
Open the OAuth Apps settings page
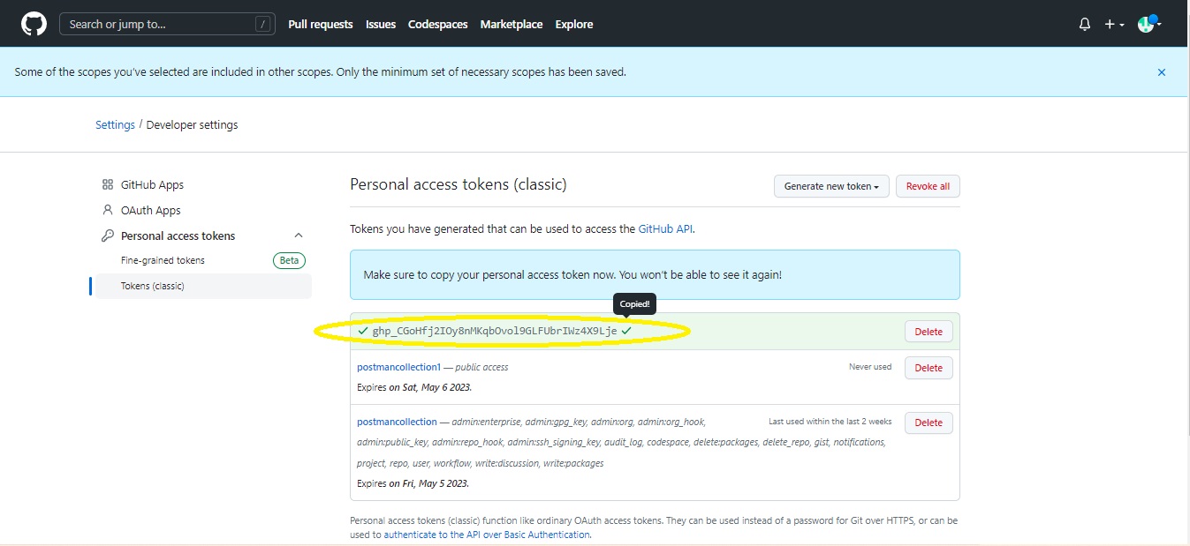point(150,210)
